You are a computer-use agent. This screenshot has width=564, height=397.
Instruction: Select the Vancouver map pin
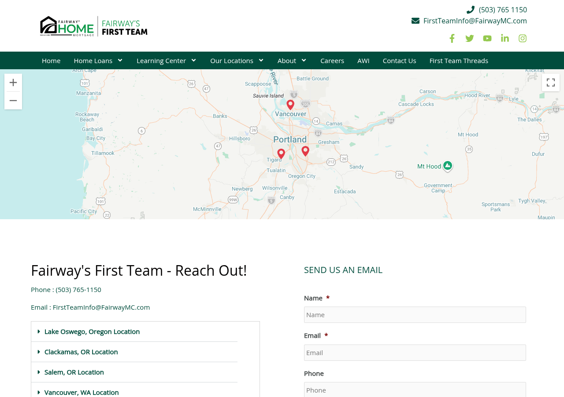[x=290, y=105]
